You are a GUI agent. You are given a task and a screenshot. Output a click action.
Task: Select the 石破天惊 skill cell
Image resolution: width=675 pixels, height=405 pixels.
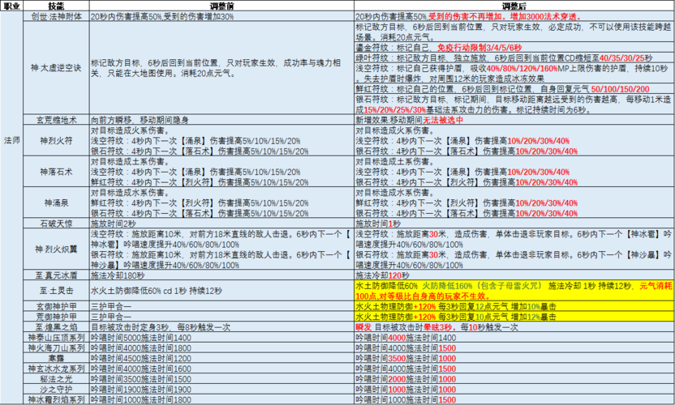57,224
